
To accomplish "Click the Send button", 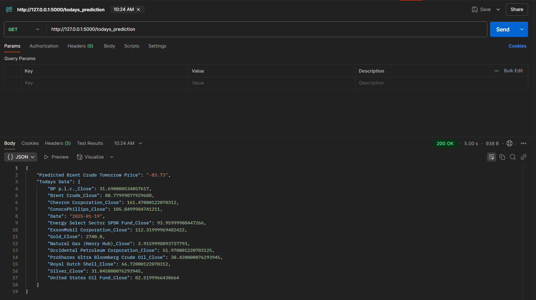I will [x=503, y=29].
